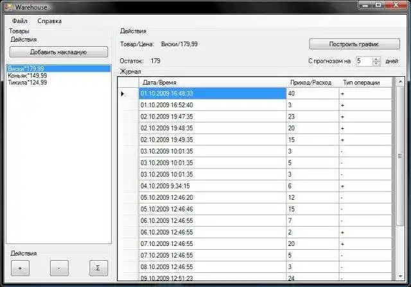
Task: Click the Построить график button
Action: tap(354, 44)
